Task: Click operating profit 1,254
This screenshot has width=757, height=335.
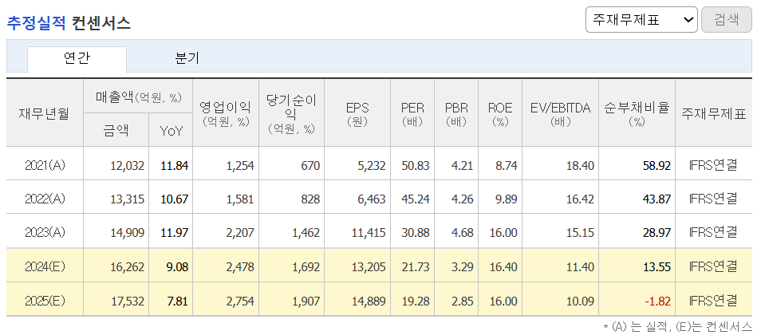Action: (x=239, y=166)
